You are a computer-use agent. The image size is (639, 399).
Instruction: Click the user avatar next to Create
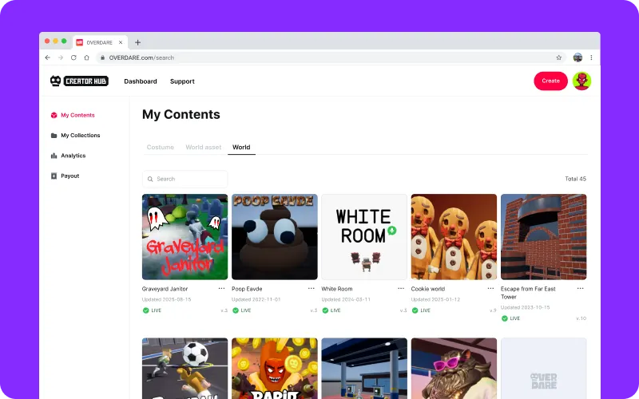(x=581, y=81)
